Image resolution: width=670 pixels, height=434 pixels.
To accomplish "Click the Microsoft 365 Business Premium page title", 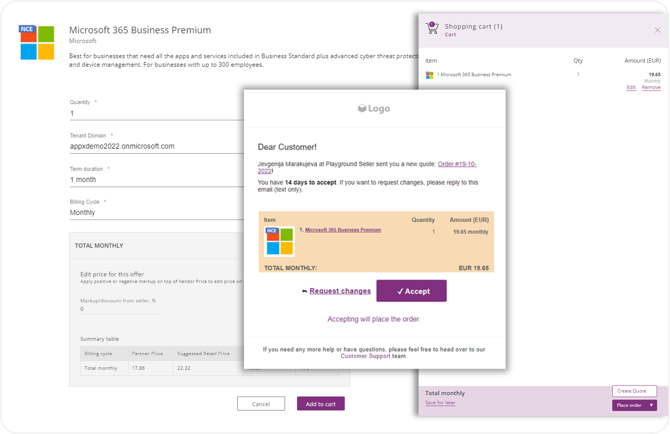I will 140,30.
